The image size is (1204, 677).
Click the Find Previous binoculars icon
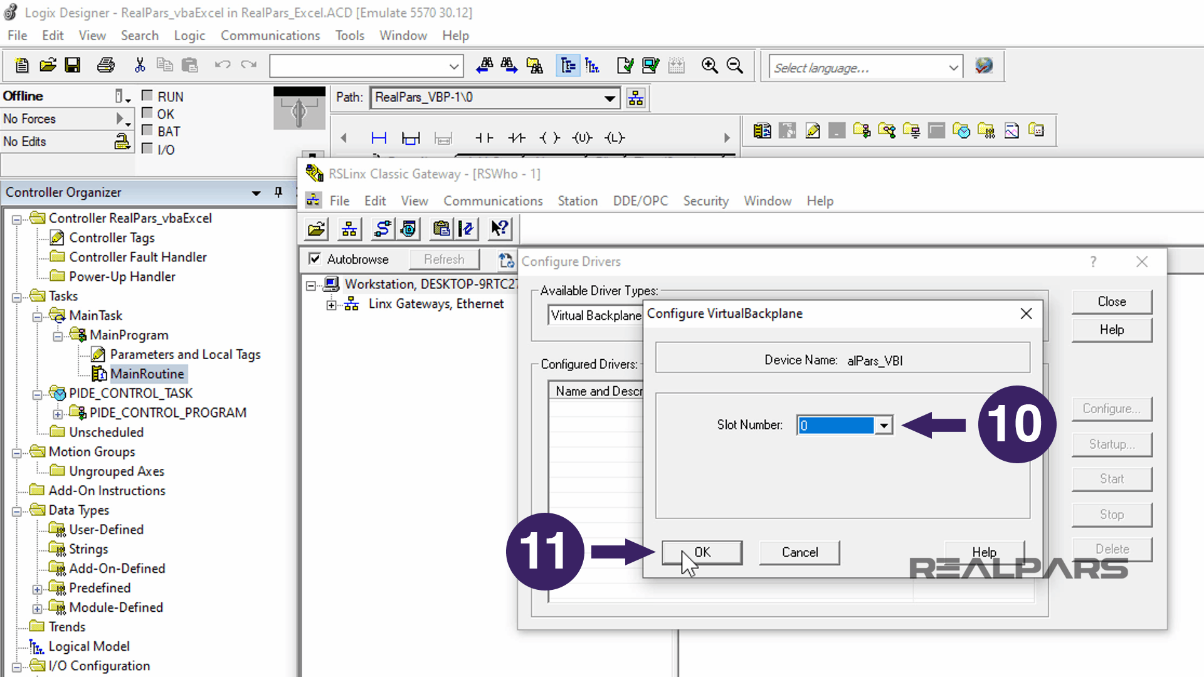click(x=484, y=66)
